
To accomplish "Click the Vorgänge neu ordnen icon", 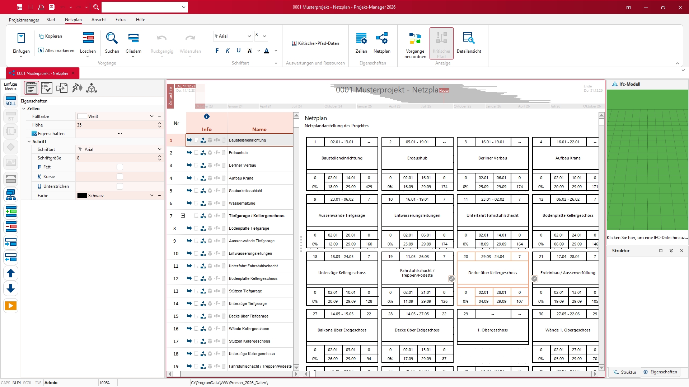I will tap(415, 38).
